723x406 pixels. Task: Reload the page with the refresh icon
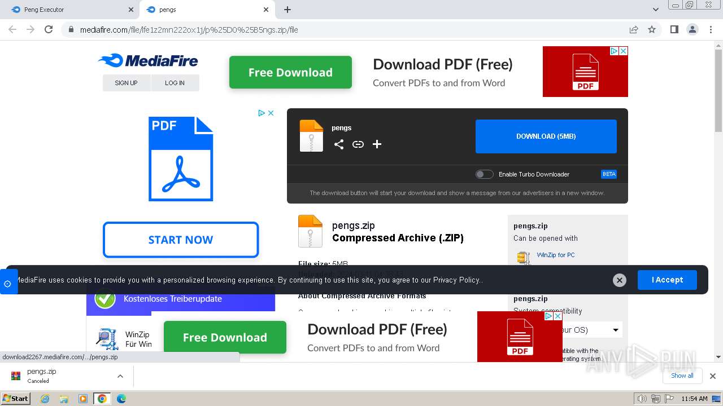[49, 29]
